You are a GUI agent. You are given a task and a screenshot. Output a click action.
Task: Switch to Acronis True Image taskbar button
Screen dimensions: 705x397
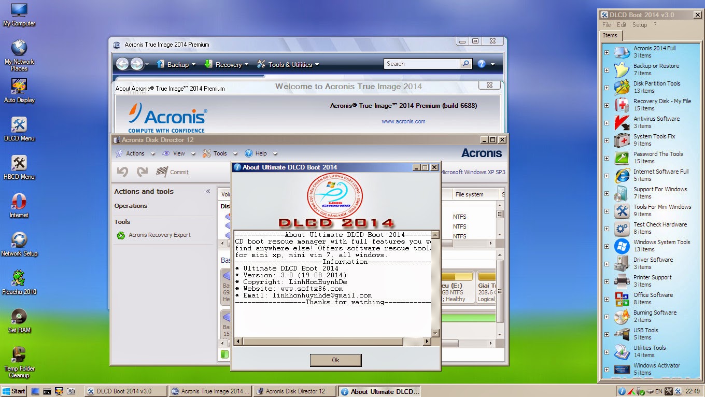210,391
